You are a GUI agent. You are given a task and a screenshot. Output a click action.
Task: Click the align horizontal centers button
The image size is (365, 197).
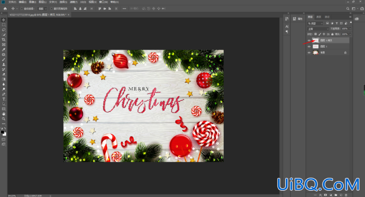point(80,9)
